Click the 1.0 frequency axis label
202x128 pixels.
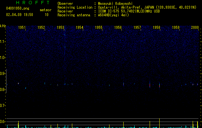(3, 58)
